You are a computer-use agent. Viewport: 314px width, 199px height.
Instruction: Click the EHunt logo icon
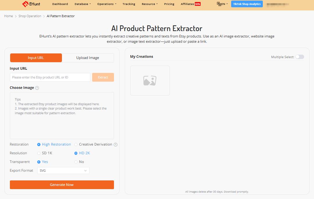click(x=25, y=4)
